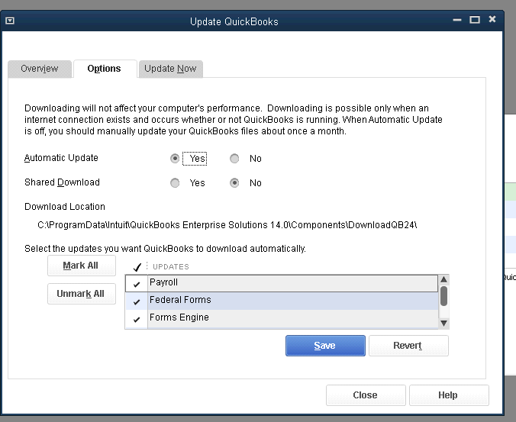Viewport: 516px width, 422px height.
Task: Select the Options tab
Action: coord(105,69)
